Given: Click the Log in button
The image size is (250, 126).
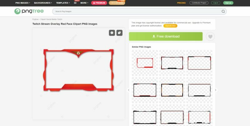Looking at the screenshot, I should [x=216, y=3].
